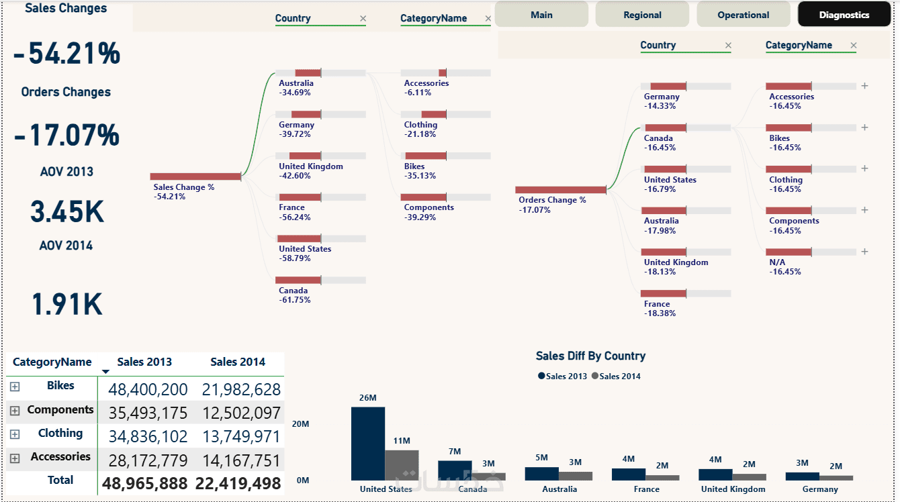Click United States 26M bar in chart
The height and width of the screenshot is (502, 900).
[368, 443]
